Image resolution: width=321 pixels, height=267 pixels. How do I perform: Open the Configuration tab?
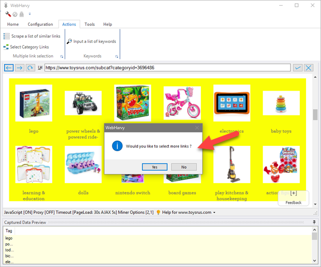(x=40, y=24)
